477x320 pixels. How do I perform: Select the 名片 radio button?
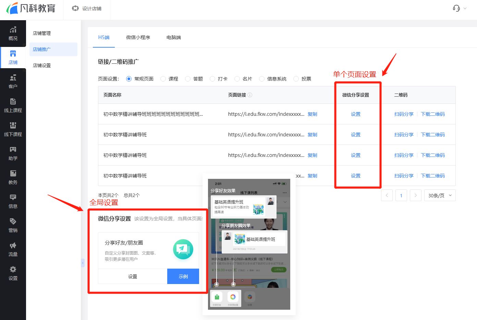click(x=237, y=79)
